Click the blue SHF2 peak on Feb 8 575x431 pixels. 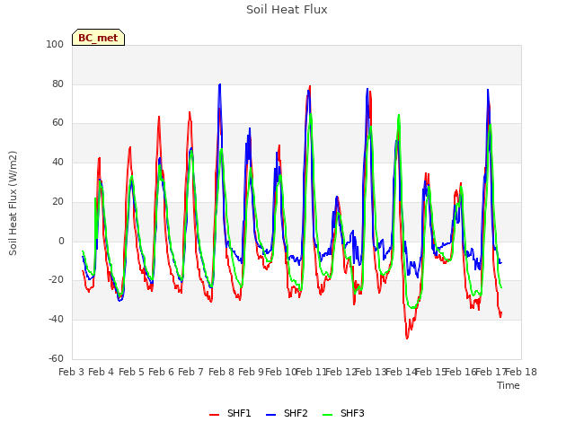[x=219, y=84]
